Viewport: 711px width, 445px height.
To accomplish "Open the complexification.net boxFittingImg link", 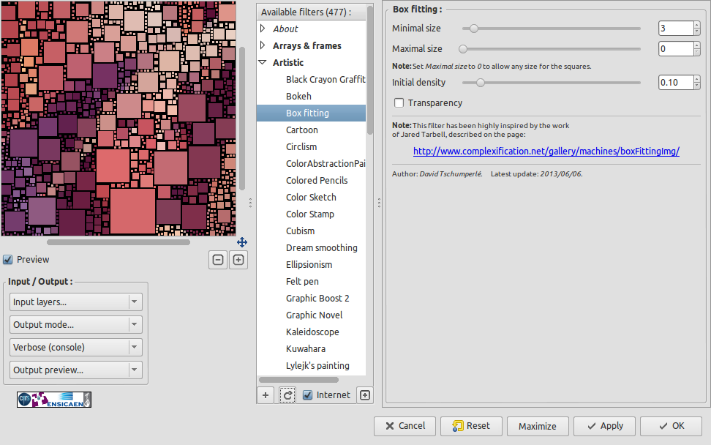I will [546, 151].
